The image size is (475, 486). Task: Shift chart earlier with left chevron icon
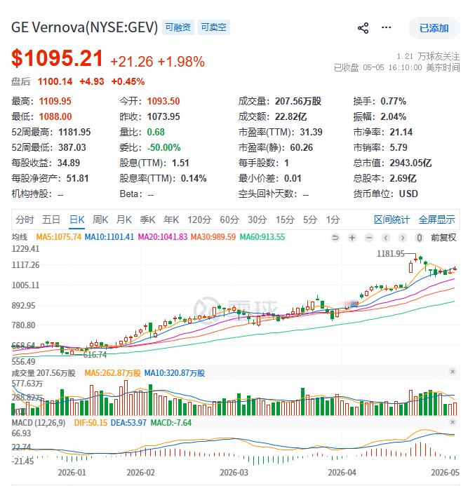click(x=386, y=238)
